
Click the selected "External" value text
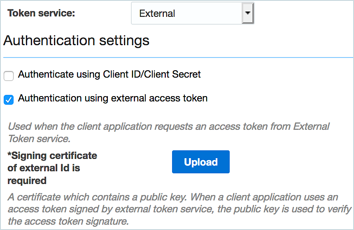157,14
